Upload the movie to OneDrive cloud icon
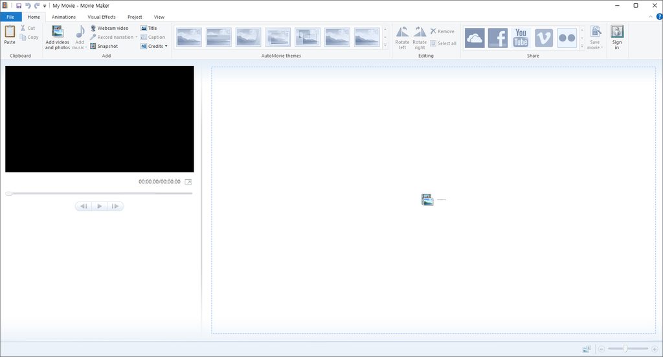 475,38
